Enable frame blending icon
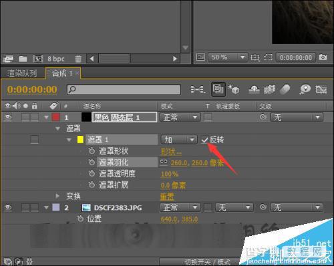This screenshot has width=334, height=266. pos(270,89)
